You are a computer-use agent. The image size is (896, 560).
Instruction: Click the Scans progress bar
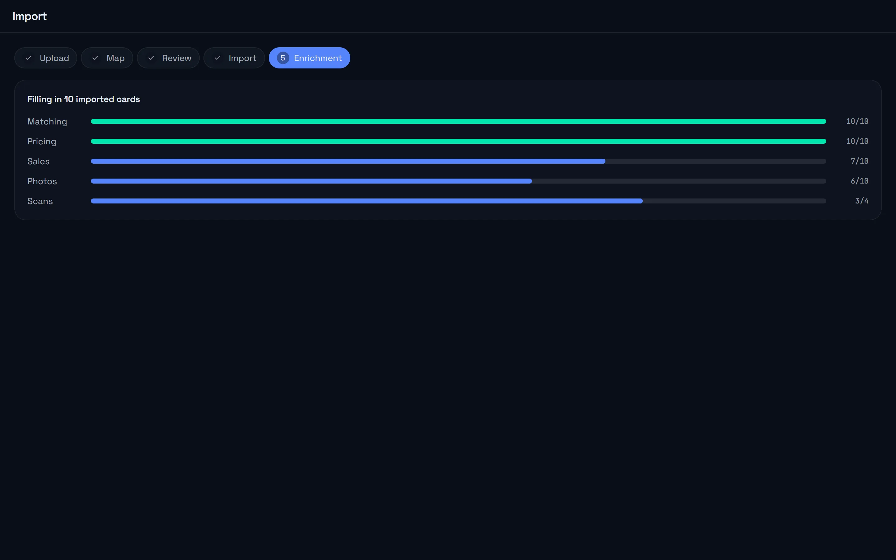[458, 201]
